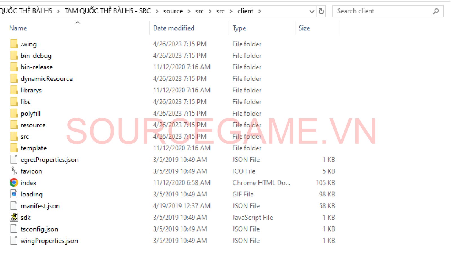Click the favicon ICO file icon
Viewport: 451px width, 253px height.
coord(14,171)
